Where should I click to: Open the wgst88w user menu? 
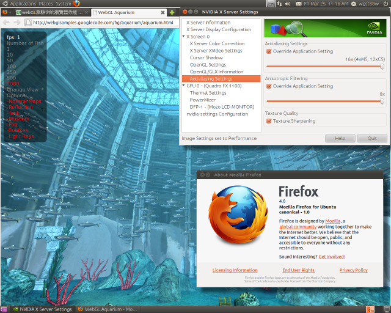(368, 4)
